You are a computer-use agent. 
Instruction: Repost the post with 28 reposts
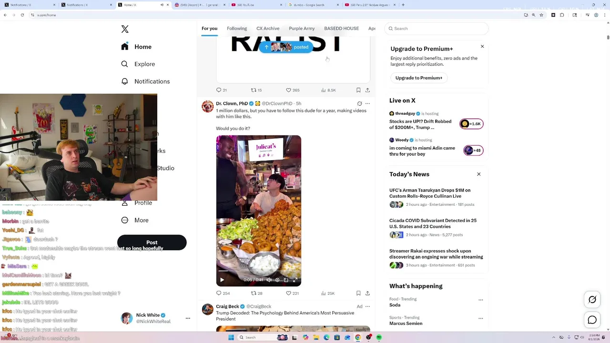256,293
